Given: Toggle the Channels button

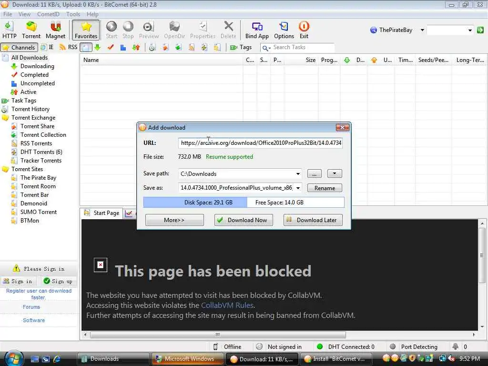Looking at the screenshot, I should click(19, 47).
